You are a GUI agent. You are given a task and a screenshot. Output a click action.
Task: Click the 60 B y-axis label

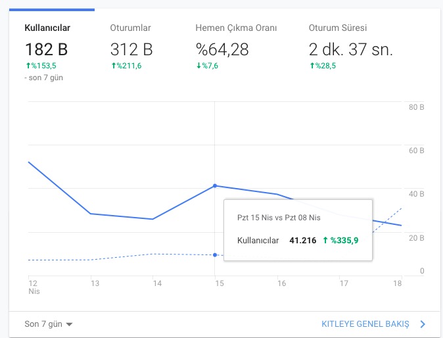click(417, 151)
